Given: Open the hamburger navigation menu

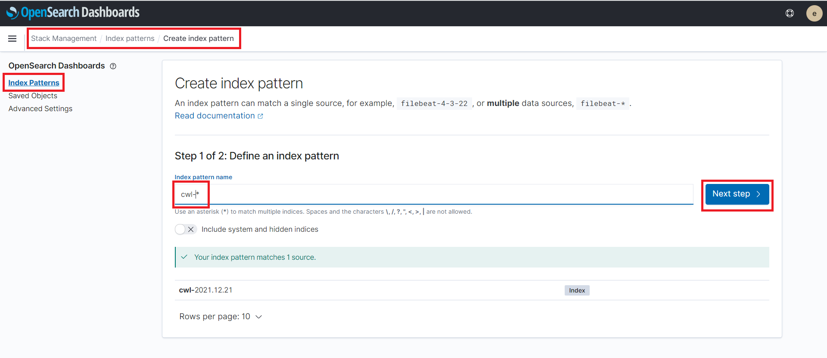Looking at the screenshot, I should (x=12, y=39).
